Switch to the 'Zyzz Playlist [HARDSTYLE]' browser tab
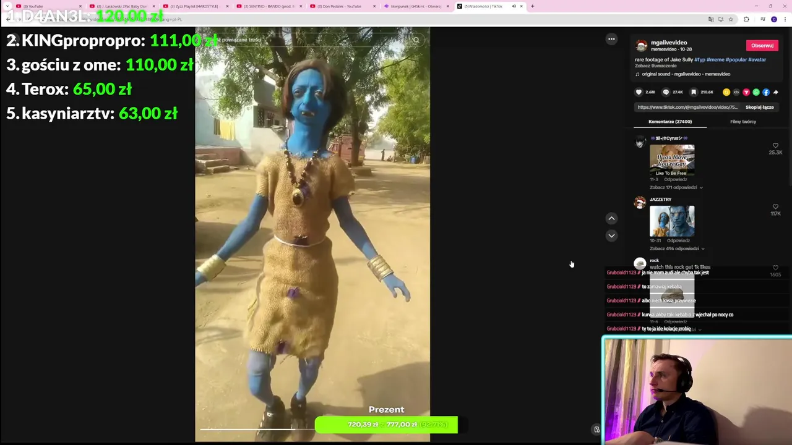The image size is (792, 445). [x=196, y=6]
